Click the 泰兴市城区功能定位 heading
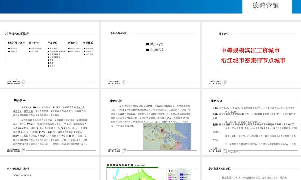301x180 pixels. click(219, 169)
